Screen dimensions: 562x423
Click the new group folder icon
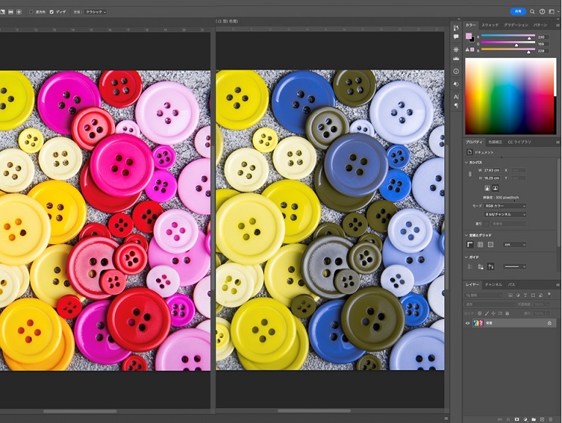[x=533, y=419]
